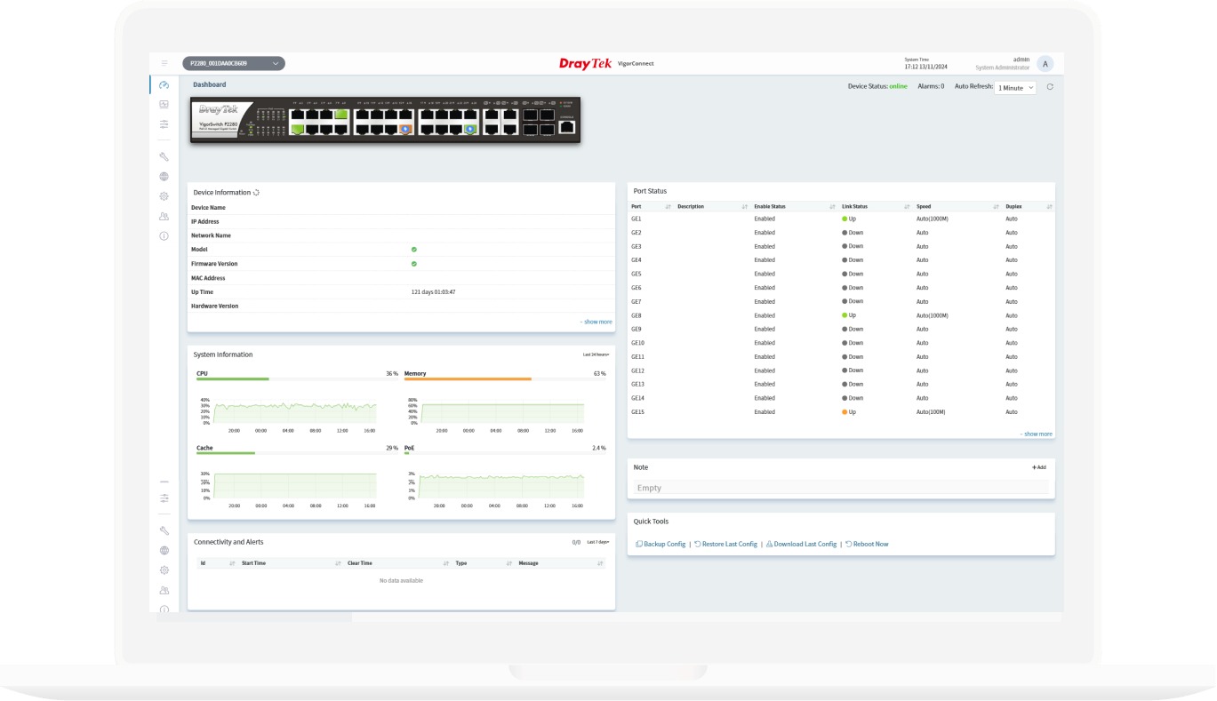Viewport: 1217px width, 701px height.
Task: Open the Dashboard gauge icon in sidebar
Action: tap(164, 85)
